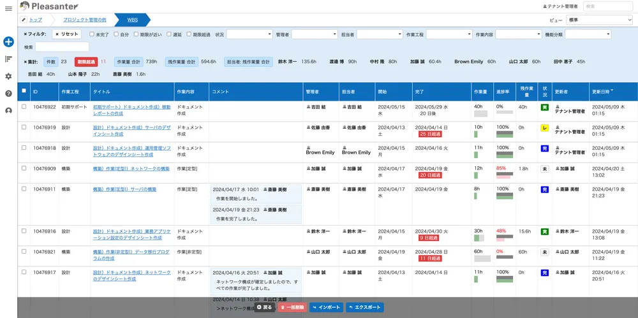This screenshot has width=638, height=318.
Task: Focus the top-right 検索 search box
Action: pos(607,6)
